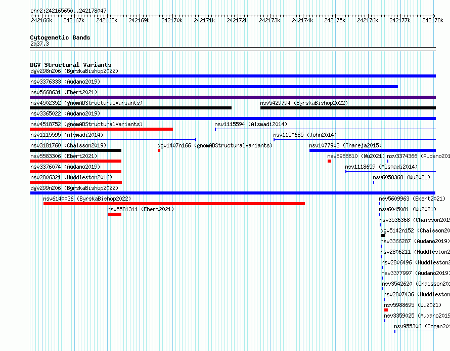Click the dgv5142n152 black marker

click(x=383, y=236)
